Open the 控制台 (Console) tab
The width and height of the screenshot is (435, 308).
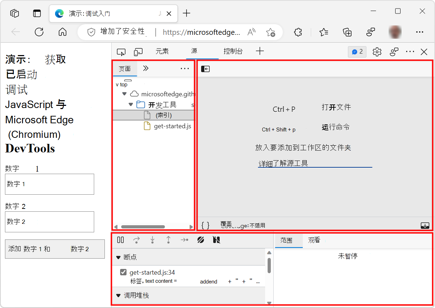(x=233, y=52)
